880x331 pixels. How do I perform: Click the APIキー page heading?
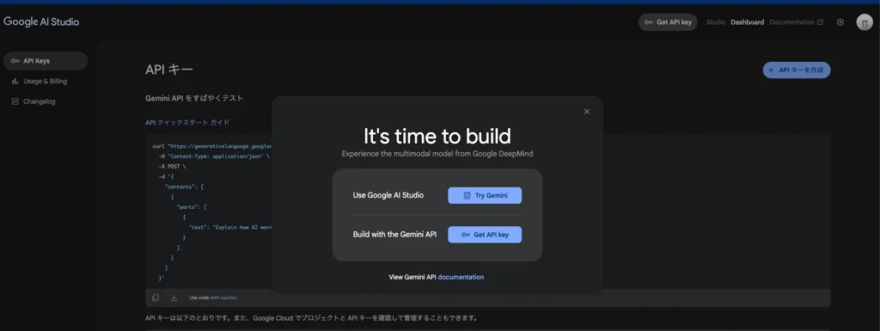click(x=169, y=70)
